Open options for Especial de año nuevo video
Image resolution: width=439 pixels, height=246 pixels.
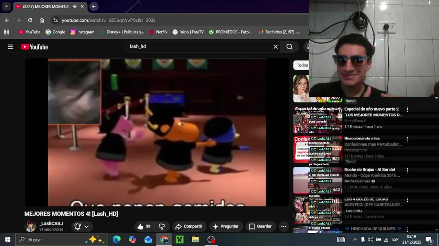(407, 110)
